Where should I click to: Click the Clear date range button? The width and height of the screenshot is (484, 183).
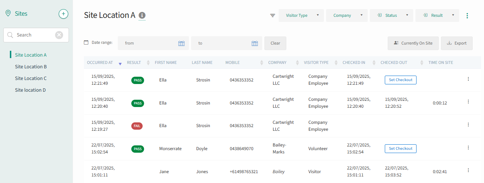(x=275, y=43)
